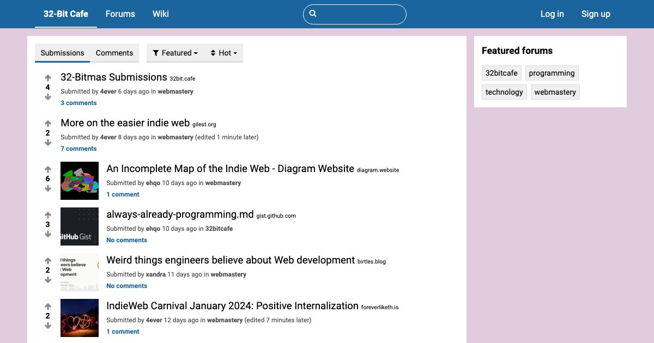Image resolution: width=654 pixels, height=343 pixels.
Task: Select the programming featured forum
Action: (x=552, y=72)
